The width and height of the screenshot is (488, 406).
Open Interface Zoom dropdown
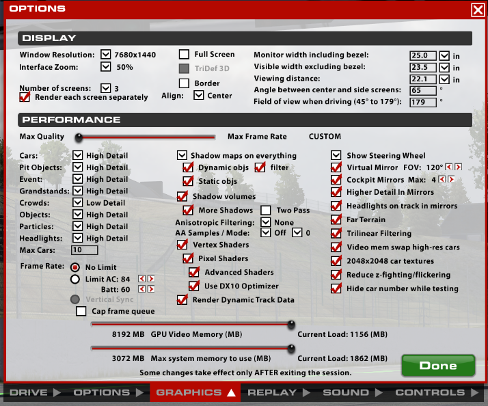[x=105, y=66]
